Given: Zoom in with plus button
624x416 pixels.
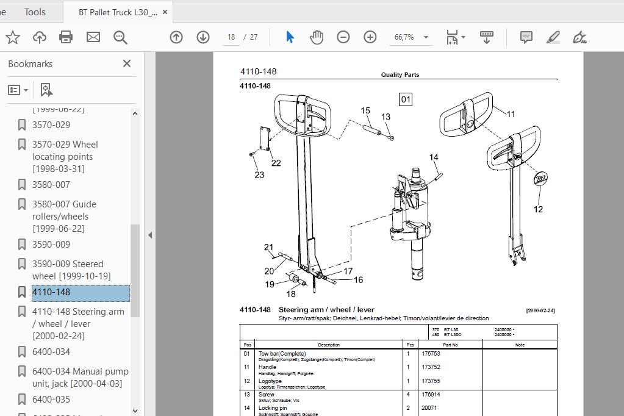Looking at the screenshot, I should point(370,37).
